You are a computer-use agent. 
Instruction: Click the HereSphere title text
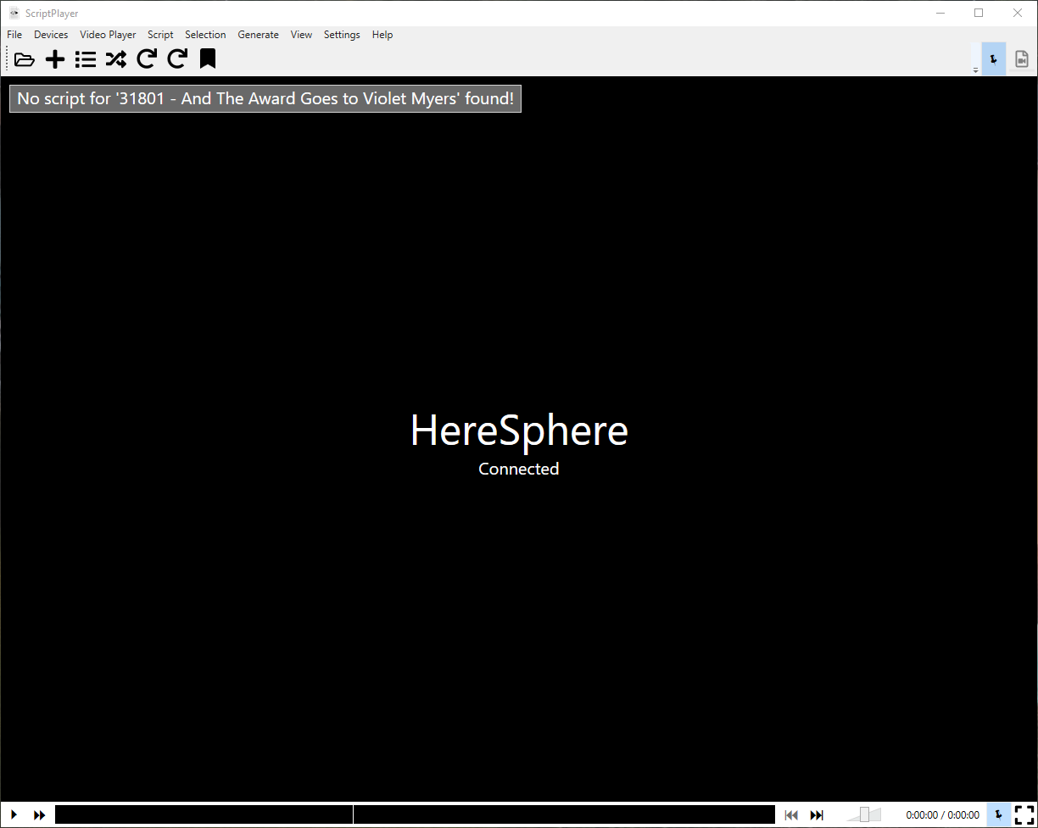(x=519, y=431)
